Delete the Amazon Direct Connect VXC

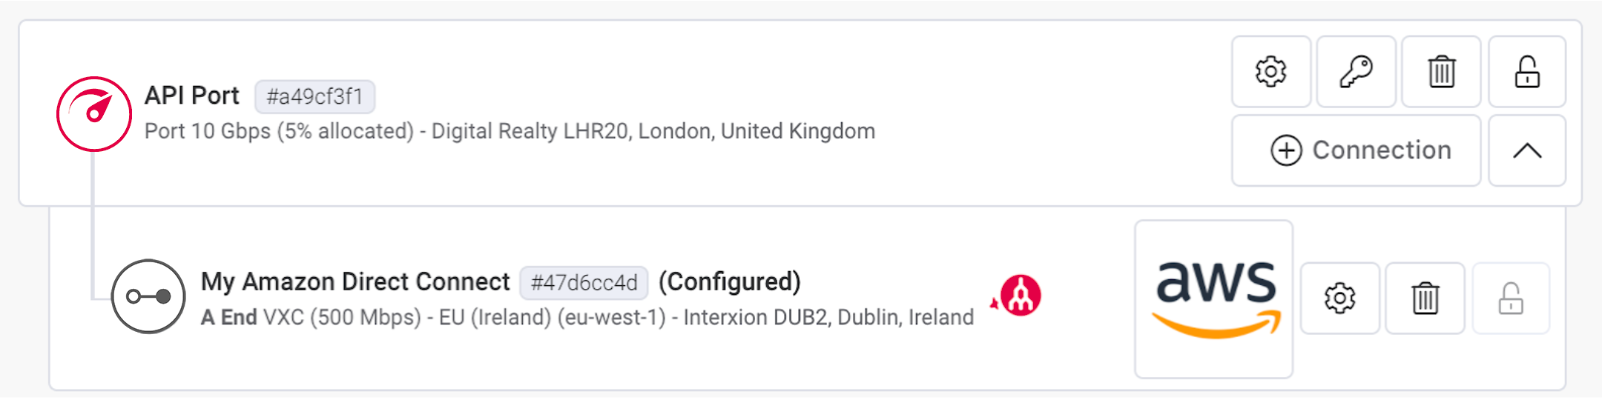1425,299
